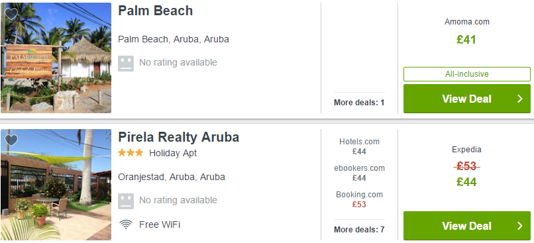Click Pirela Realty no-rating face icon
The image size is (534, 243).
[x=126, y=201]
